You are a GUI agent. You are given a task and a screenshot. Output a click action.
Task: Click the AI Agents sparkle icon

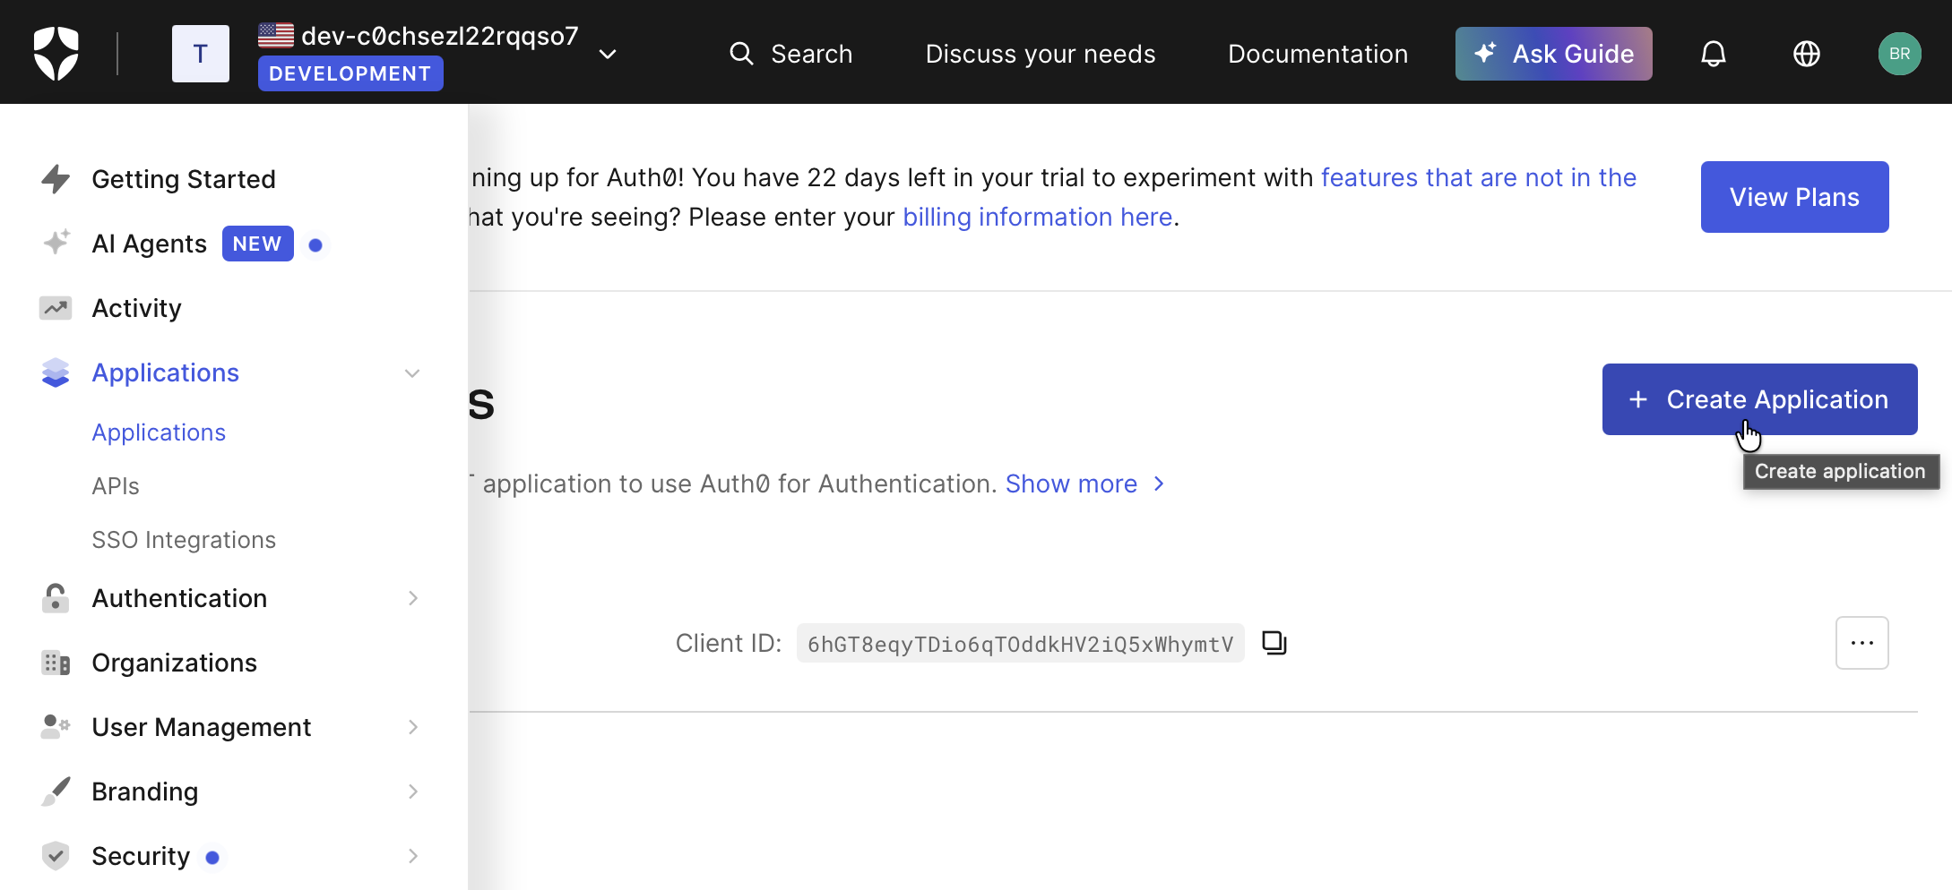[x=55, y=243]
